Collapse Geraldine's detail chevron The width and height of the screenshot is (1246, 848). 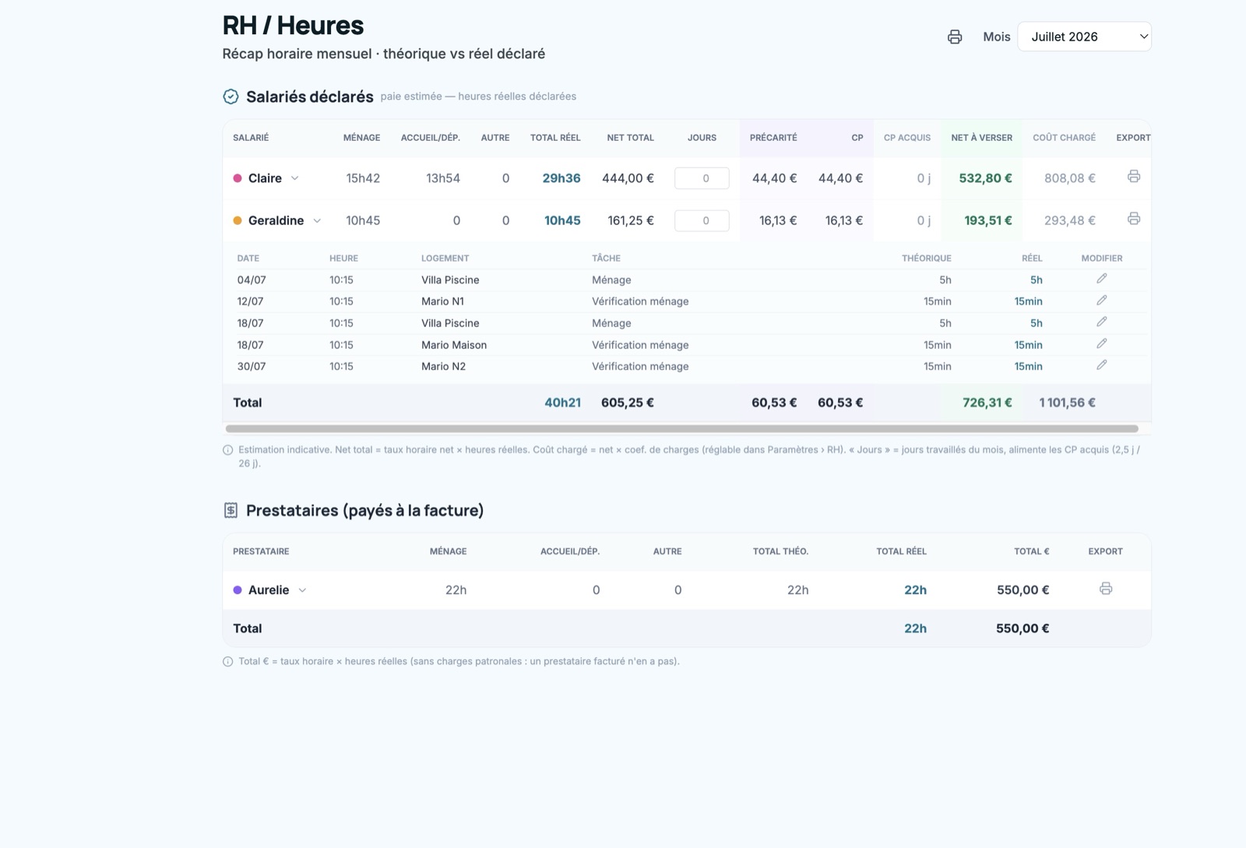(317, 221)
